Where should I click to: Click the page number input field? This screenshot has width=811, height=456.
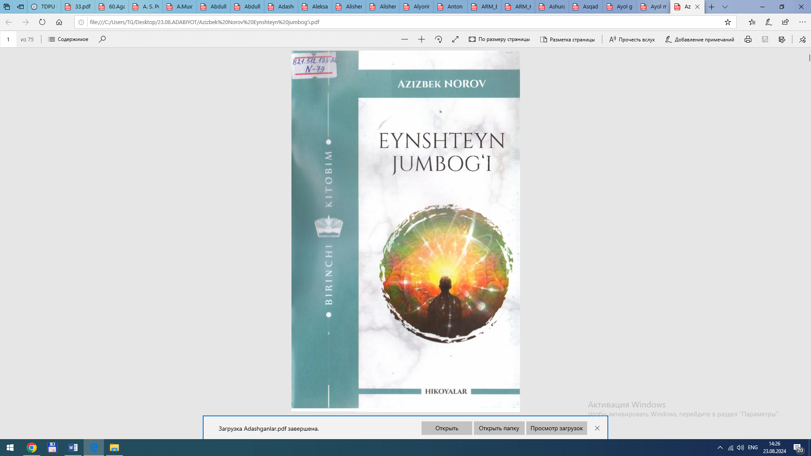point(8,39)
